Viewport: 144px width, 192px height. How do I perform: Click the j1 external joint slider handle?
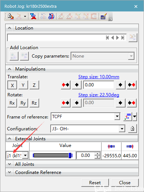(70, 155)
